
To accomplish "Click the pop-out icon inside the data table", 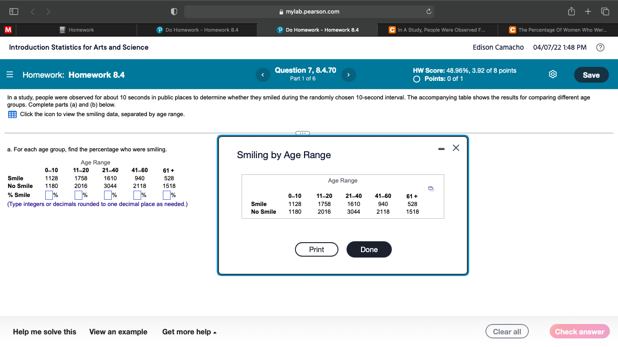I will 431,188.
